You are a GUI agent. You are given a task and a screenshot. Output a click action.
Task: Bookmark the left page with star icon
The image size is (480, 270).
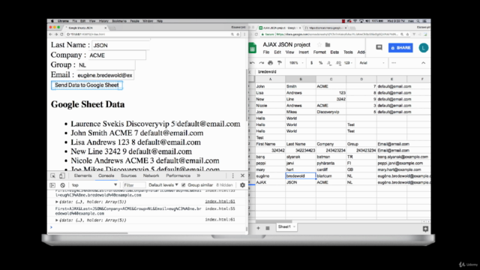[x=238, y=34]
